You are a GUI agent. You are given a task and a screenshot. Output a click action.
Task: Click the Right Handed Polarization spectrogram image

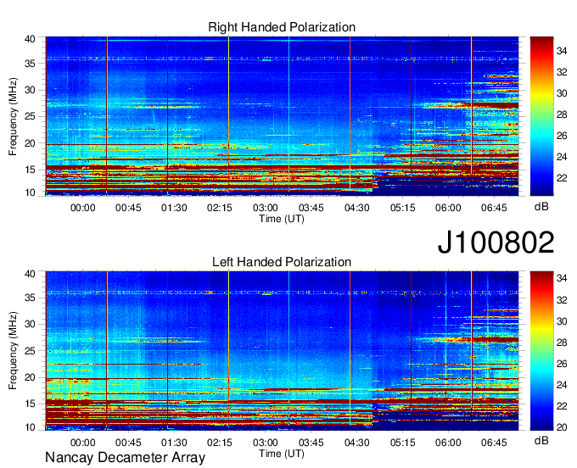[x=282, y=116]
